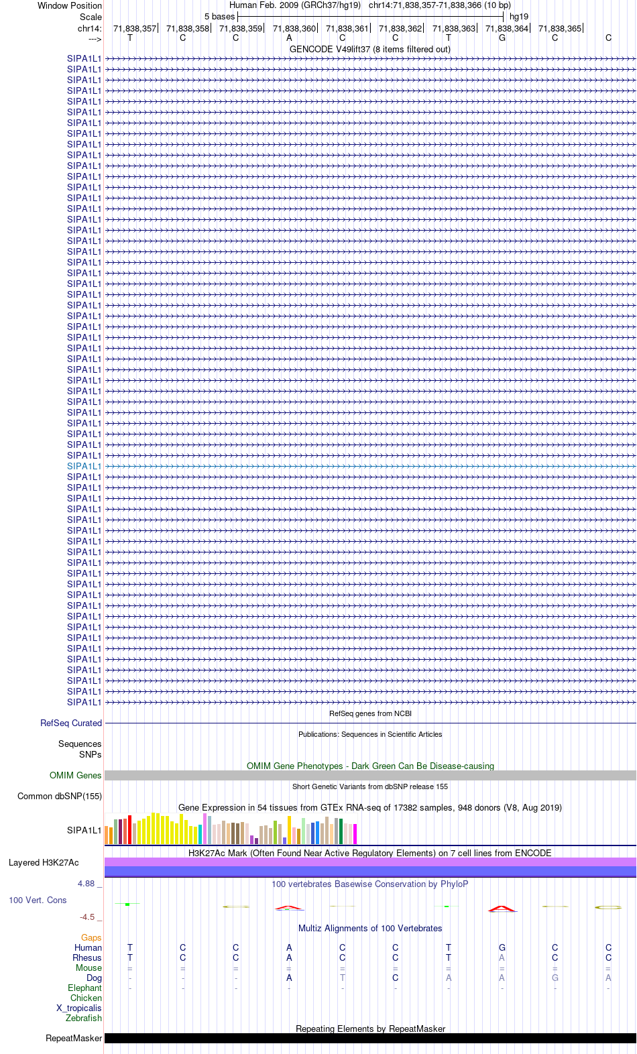Click the 'T' base in the Dog row
637x1054 pixels.
(x=342, y=978)
